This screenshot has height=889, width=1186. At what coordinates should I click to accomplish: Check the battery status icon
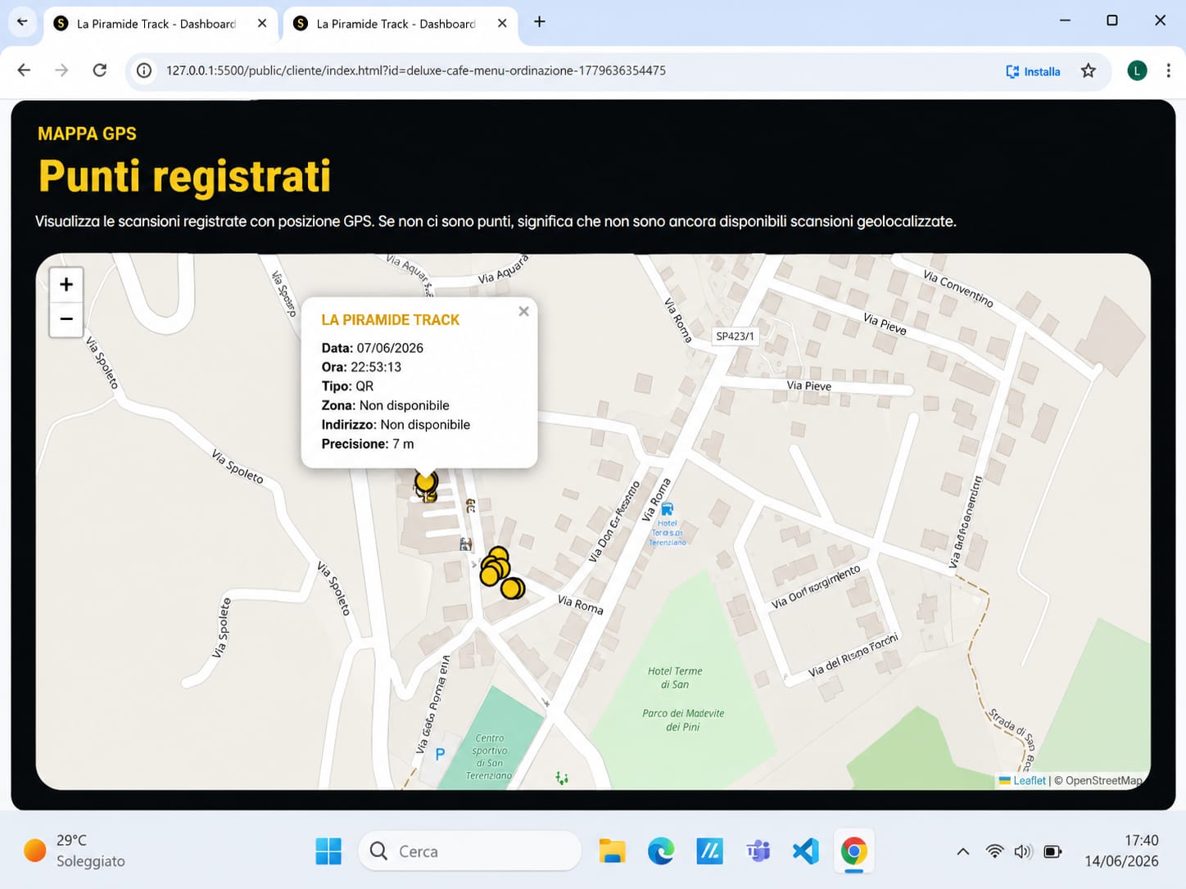click(x=1052, y=851)
